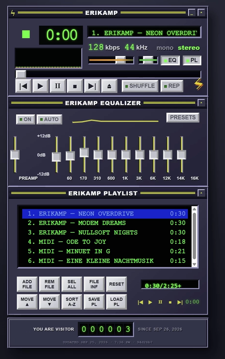Pause using the main transport pause button
Viewport: 225px width, 359px height.
58,86
